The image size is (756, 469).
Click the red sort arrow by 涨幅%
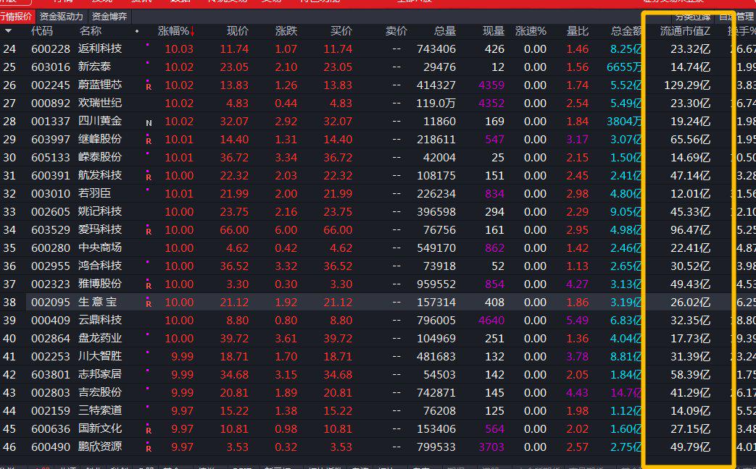193,31
